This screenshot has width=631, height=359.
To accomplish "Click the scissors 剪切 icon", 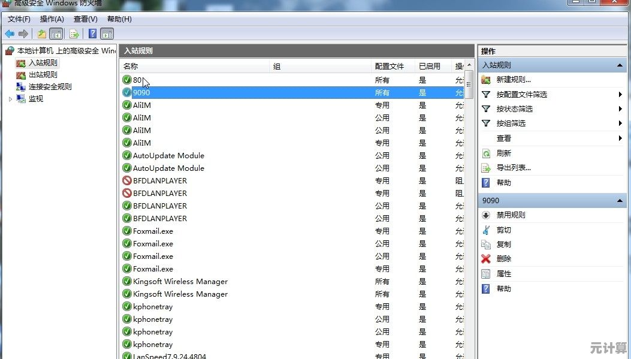I will (x=486, y=230).
